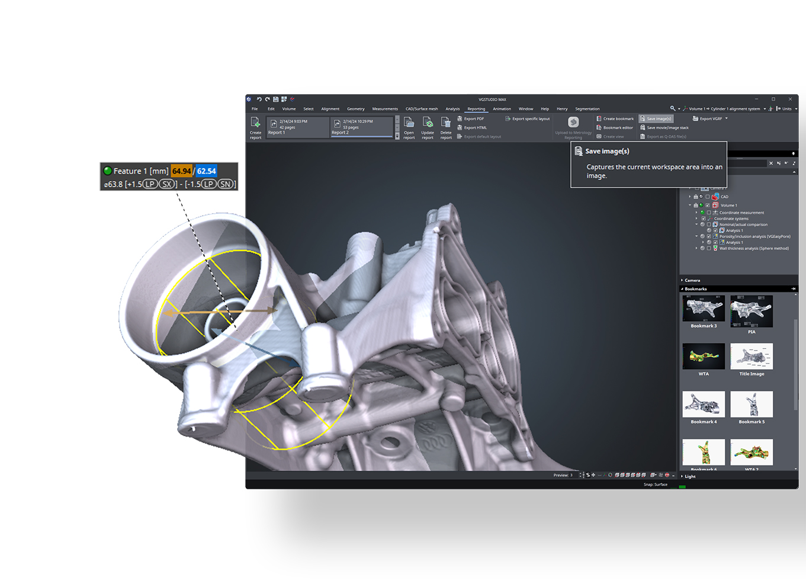The width and height of the screenshot is (806, 584).
Task: Expand the Camera panel section
Action: [682, 280]
